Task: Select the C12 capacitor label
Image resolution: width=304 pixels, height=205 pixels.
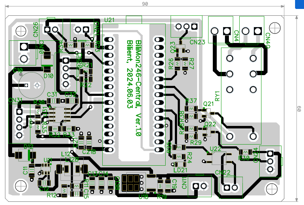Action: [44, 189]
